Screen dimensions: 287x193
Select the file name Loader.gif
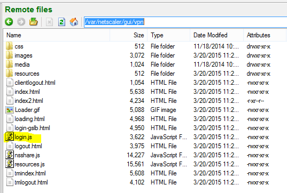point(27,110)
